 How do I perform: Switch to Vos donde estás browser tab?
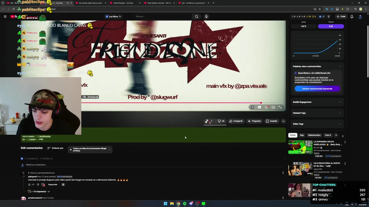pos(90,3)
